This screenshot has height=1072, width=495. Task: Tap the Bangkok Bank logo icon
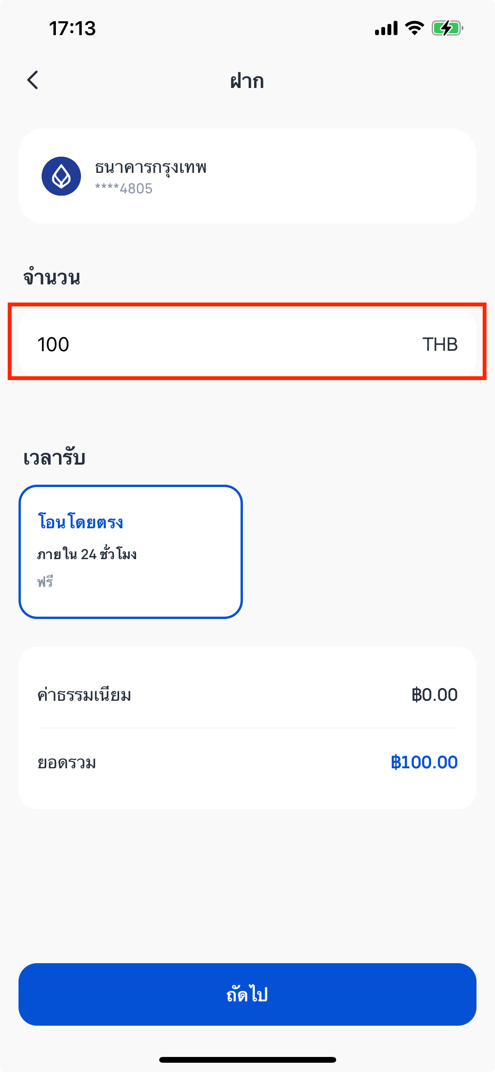[61, 176]
